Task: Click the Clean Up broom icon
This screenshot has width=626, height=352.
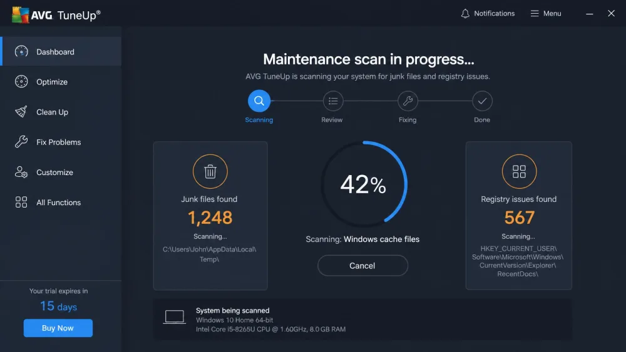Action: (21, 112)
